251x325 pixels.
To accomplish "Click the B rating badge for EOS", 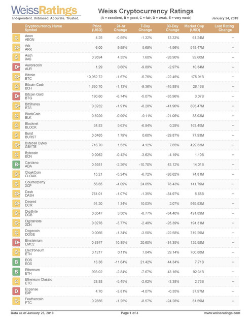I will 16,262.
